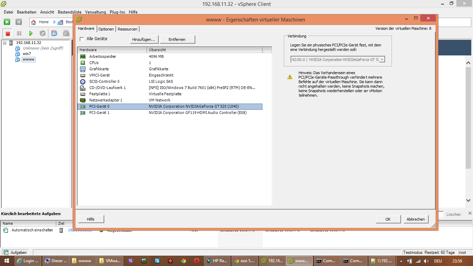Click the volume icon in system tray
Image resolution: width=473 pixels, height=266 pixels.
tap(427, 261)
